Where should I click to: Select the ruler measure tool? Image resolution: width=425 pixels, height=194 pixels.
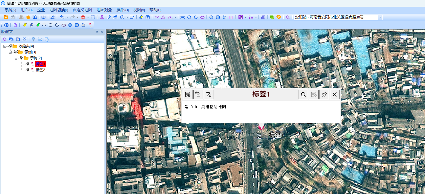click(108, 17)
